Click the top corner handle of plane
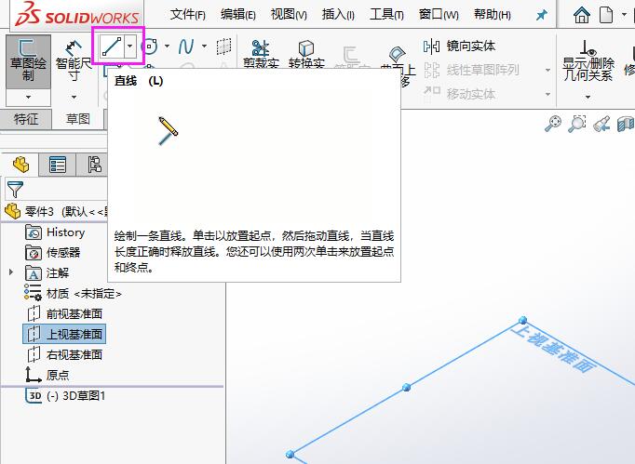635x464 pixels. click(x=523, y=321)
